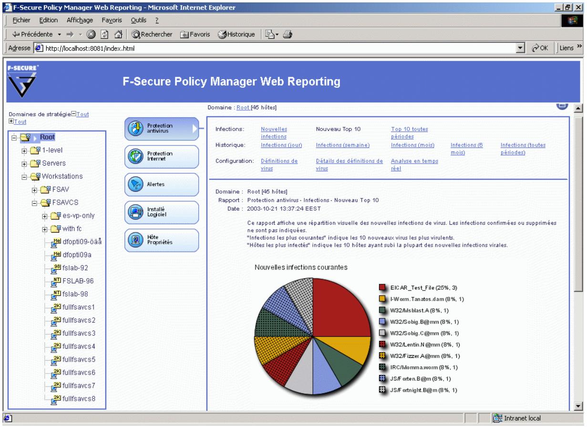Expand the FSAV tree node
Viewport: 587px width, 427px height.
[x=35, y=190]
